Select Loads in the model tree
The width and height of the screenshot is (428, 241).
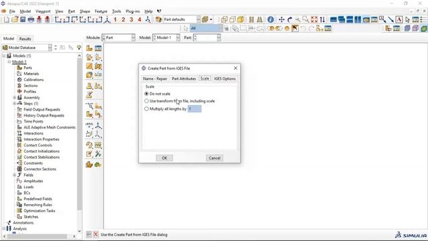[x=28, y=187]
